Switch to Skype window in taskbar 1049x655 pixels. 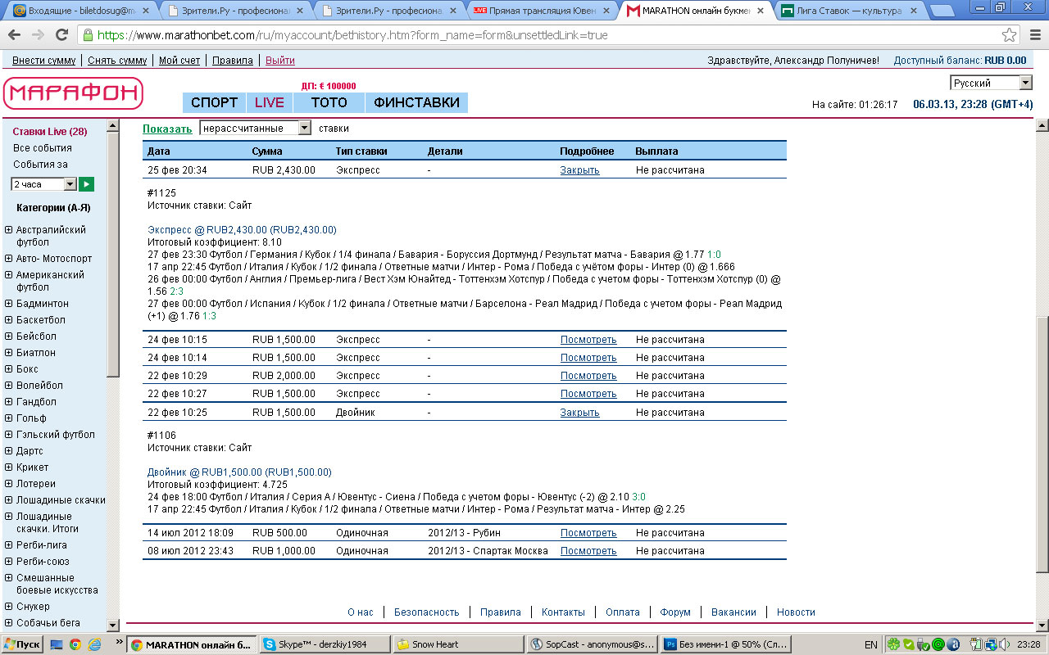click(323, 644)
